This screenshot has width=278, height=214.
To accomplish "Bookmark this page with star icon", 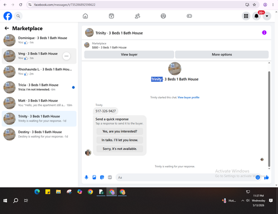I will [x=254, y=4].
